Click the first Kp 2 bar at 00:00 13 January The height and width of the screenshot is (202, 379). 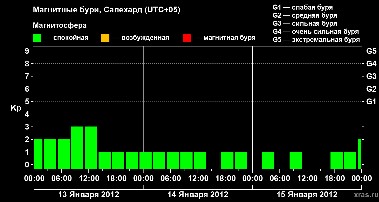[x=38, y=154]
